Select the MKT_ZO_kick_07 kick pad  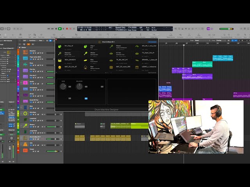coord(69,68)
